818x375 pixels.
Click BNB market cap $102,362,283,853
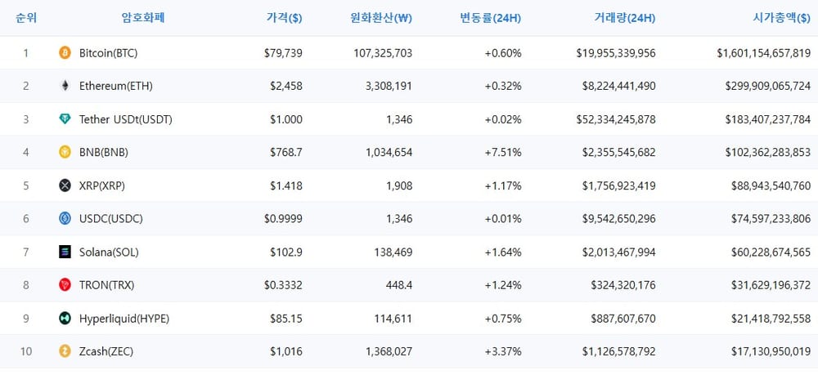[768, 152]
